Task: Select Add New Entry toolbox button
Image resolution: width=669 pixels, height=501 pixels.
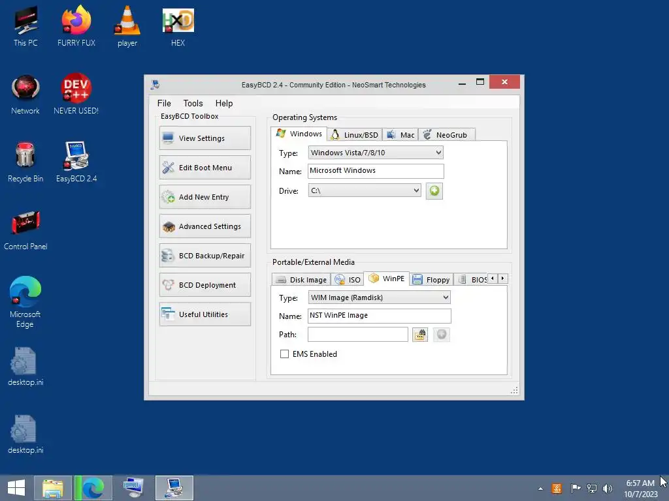Action: [x=204, y=197]
